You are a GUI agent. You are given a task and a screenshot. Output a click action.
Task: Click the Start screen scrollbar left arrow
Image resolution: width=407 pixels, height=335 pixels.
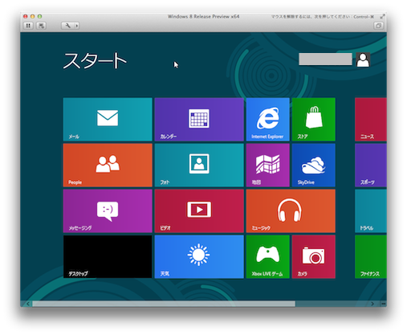coord(28,304)
